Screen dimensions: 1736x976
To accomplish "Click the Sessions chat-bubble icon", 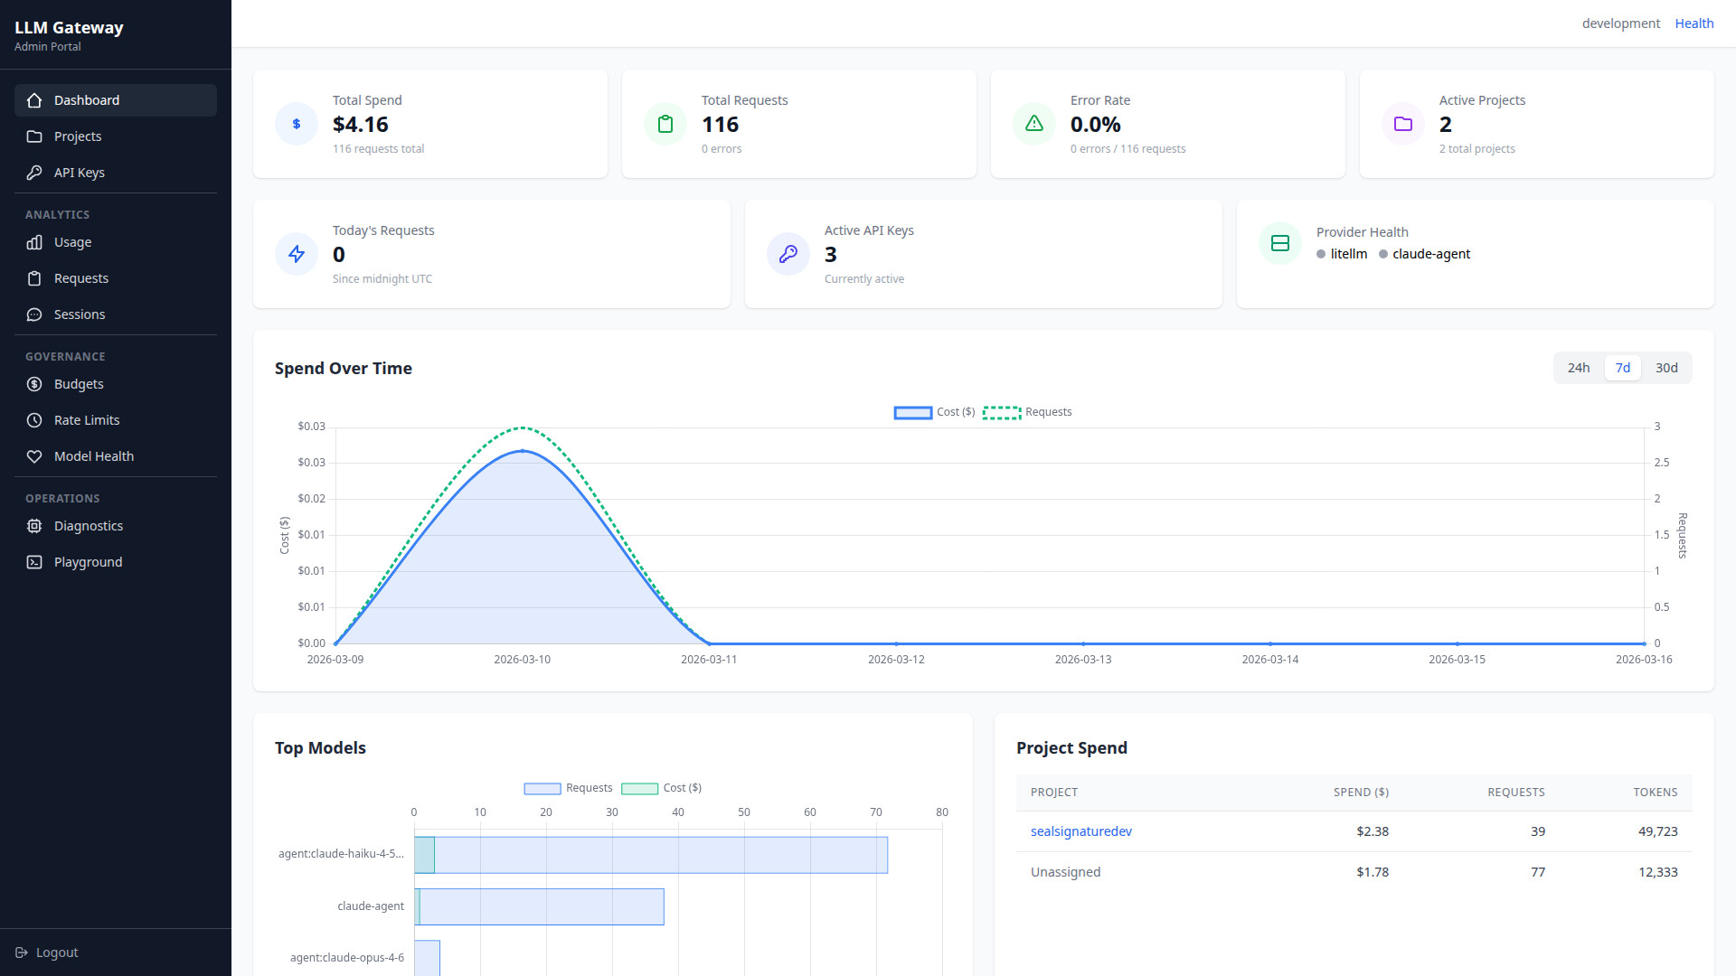I will (x=34, y=314).
